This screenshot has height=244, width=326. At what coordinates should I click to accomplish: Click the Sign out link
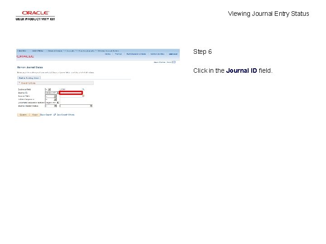[x=173, y=54]
